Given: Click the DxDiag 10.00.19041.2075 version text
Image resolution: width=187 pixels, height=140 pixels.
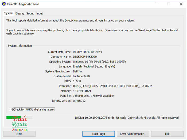Looking at the screenshot, I should point(100,118).
